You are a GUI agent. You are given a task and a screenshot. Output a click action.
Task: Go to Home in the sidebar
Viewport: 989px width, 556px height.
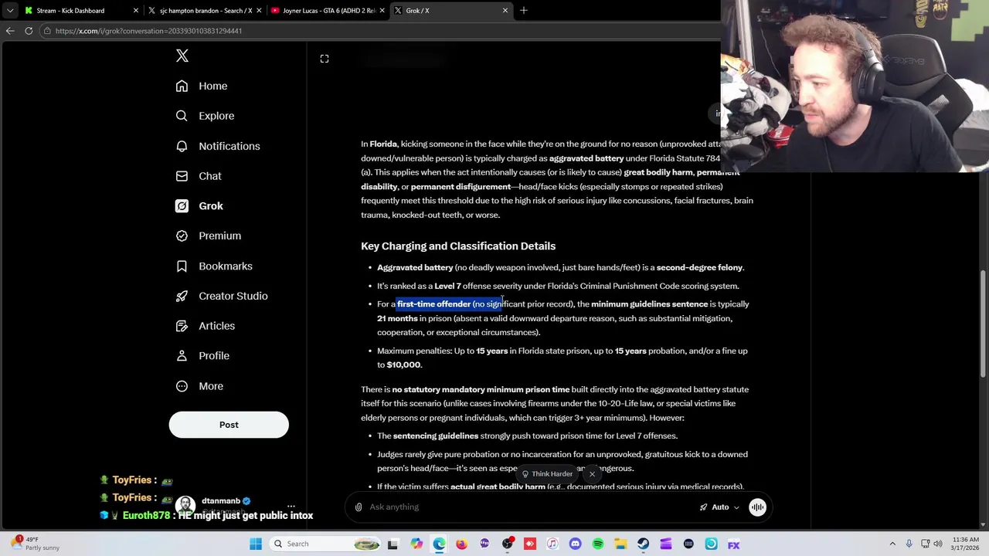[202, 86]
